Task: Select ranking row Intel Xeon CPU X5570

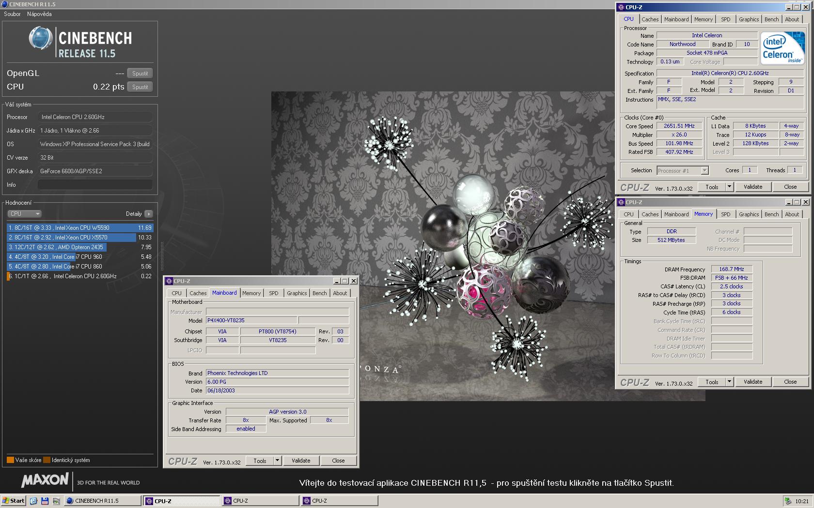Action: [80, 238]
